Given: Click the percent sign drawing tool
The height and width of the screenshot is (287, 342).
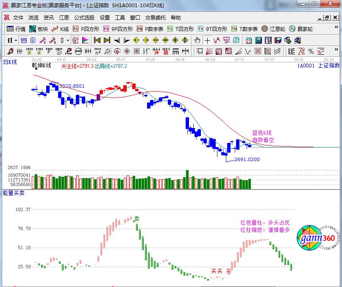Looking at the screenshot, I should (x=311, y=51).
